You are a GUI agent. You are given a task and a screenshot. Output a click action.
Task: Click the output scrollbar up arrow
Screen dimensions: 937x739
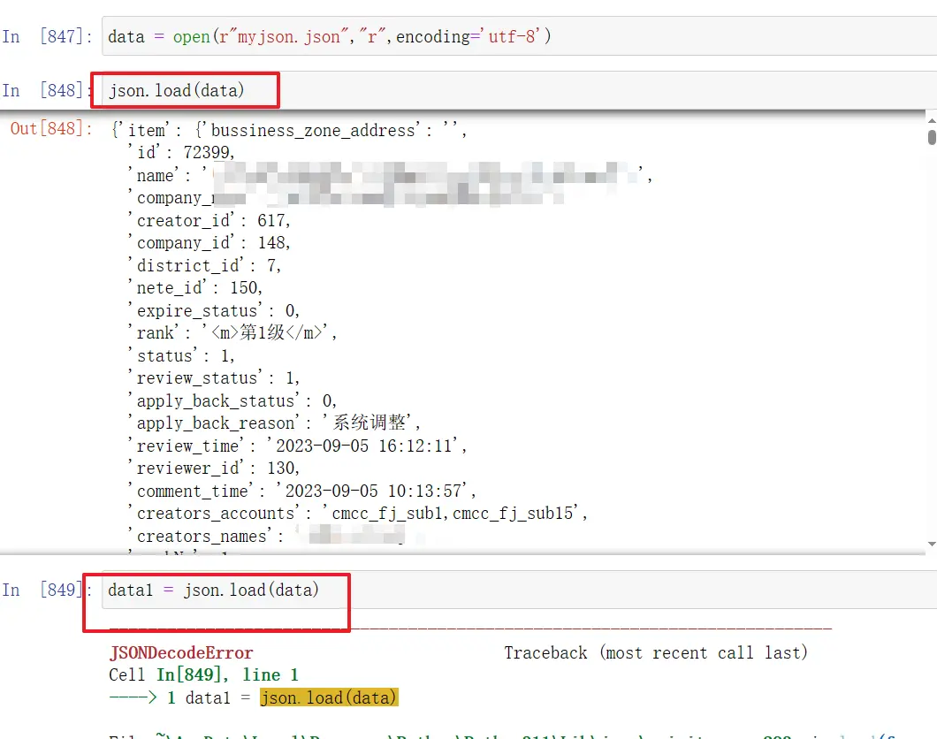(931, 121)
